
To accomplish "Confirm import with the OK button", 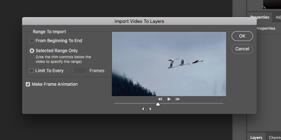I will pyautogui.click(x=242, y=36).
